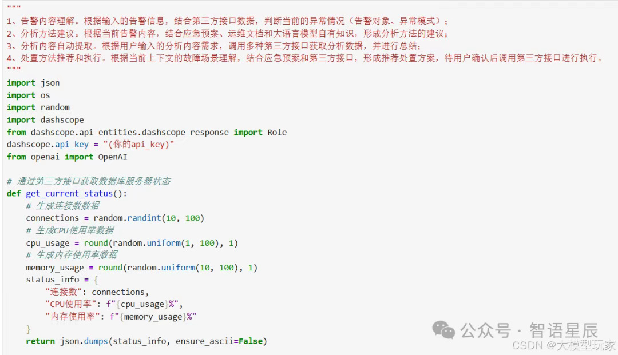Click the comment '# 生成内存使用率数据'

(72, 254)
